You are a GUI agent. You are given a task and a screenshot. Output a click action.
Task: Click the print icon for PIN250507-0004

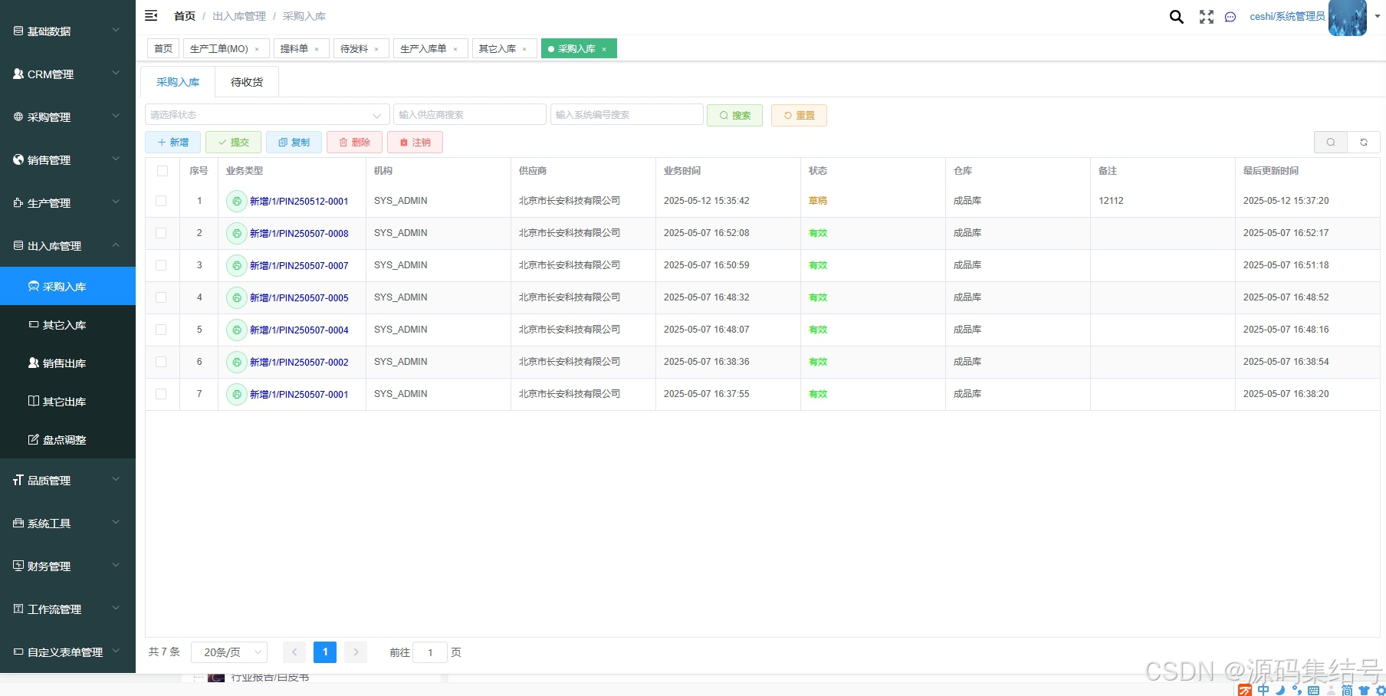(236, 330)
